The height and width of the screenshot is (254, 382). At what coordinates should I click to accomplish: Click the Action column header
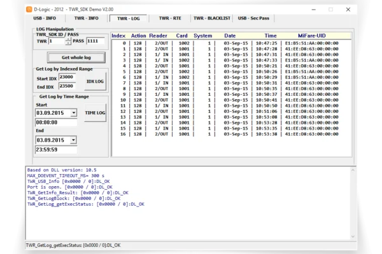(138, 36)
